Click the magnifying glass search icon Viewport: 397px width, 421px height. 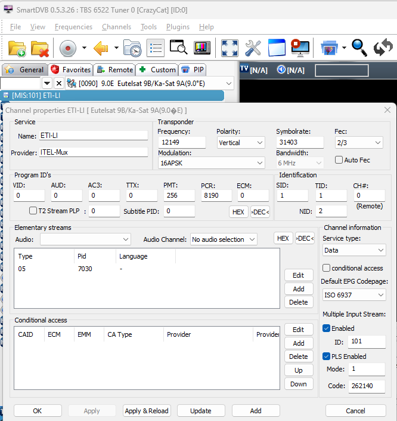pyautogui.click(x=359, y=48)
